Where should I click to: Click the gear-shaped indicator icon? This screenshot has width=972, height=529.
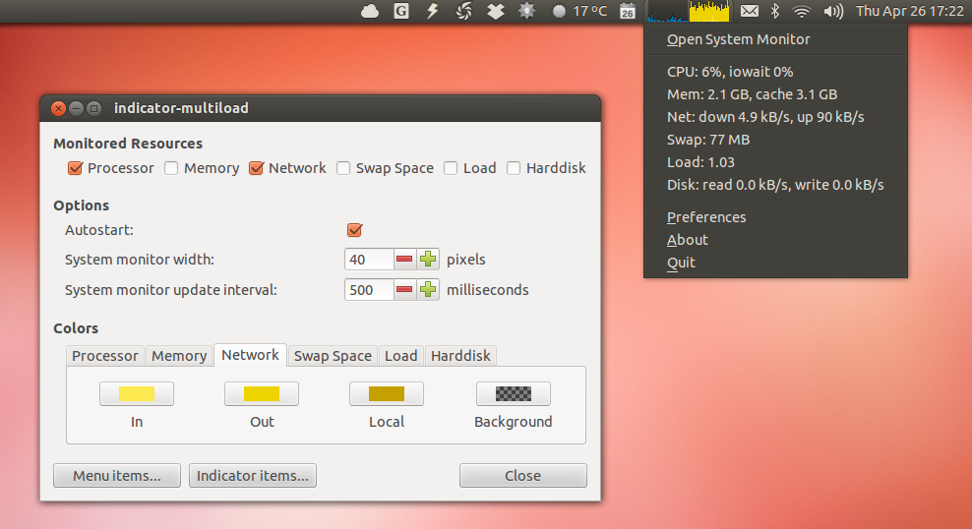527,11
